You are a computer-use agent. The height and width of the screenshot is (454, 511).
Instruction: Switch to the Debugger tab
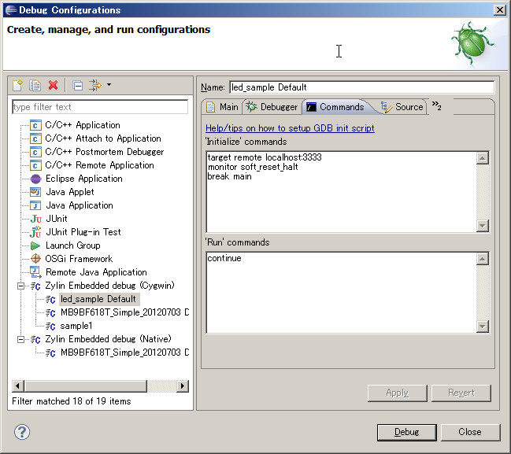[x=272, y=107]
